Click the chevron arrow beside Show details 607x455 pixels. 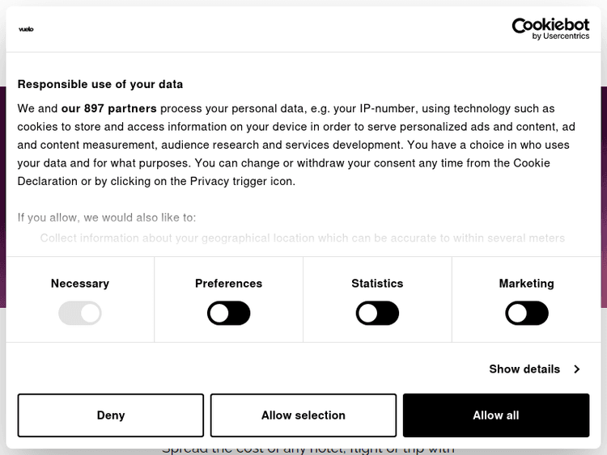(x=577, y=369)
